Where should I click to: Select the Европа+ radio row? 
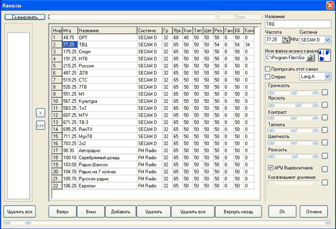(153, 186)
